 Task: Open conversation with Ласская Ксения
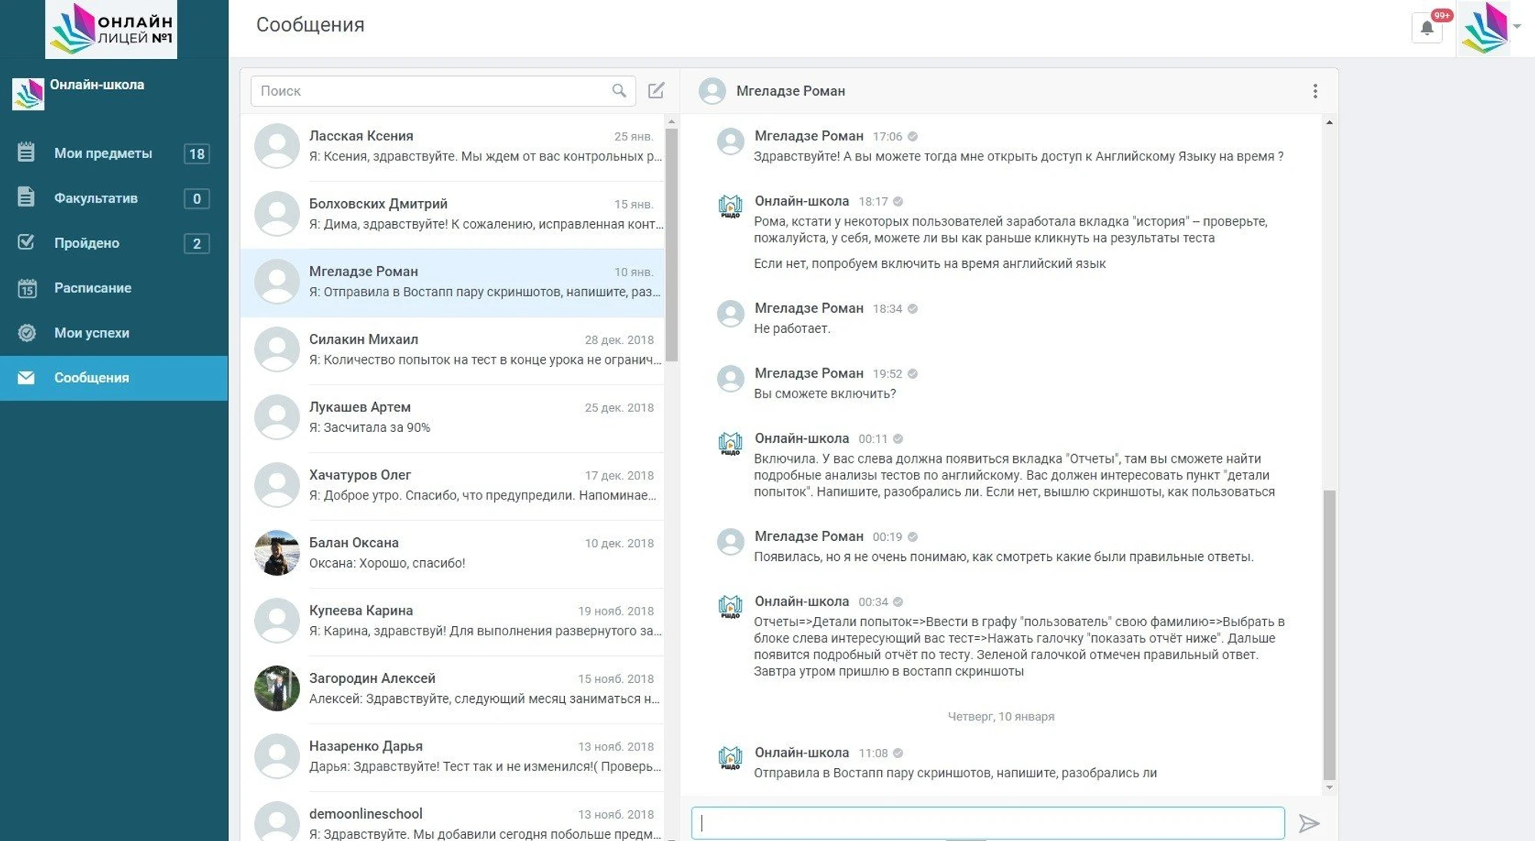click(x=453, y=147)
